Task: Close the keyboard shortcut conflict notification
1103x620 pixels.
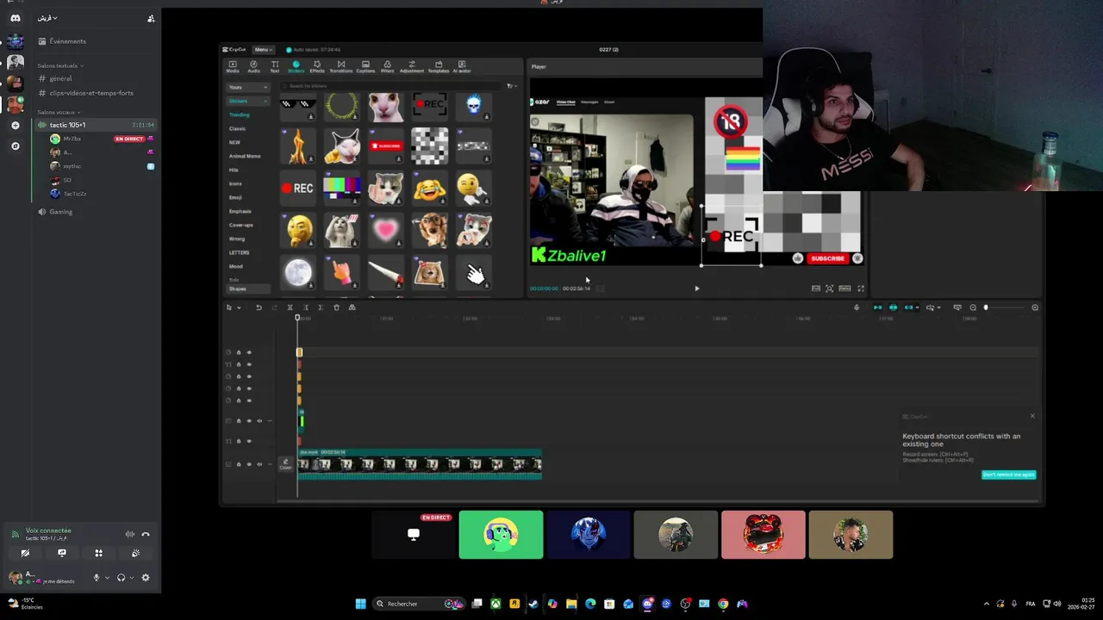Action: [1032, 416]
